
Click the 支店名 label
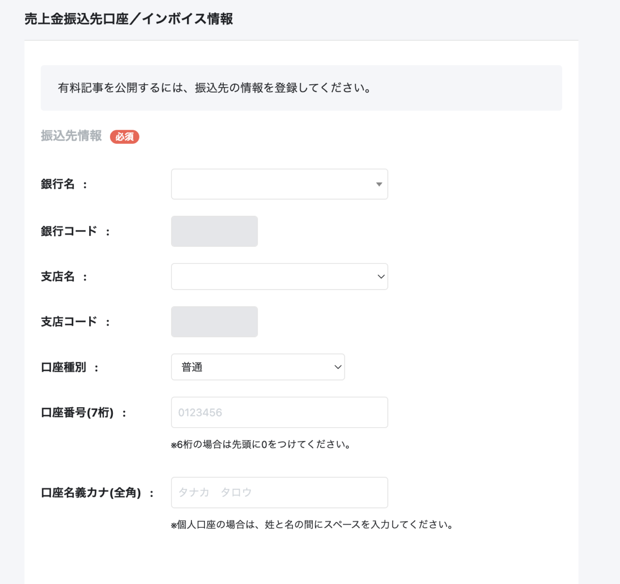coord(58,277)
